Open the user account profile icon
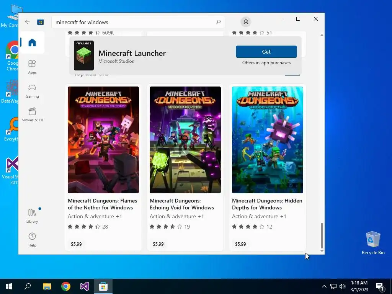The height and width of the screenshot is (294, 392). [246, 22]
